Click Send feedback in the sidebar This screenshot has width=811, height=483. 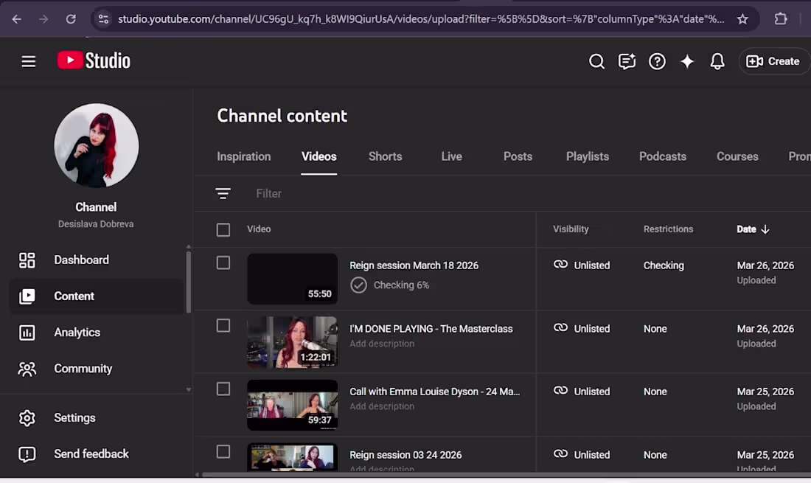tap(96, 454)
